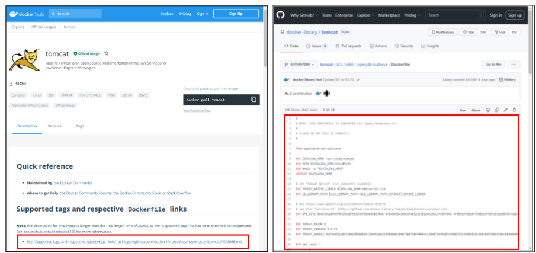Click fork count 552

click(x=513, y=32)
